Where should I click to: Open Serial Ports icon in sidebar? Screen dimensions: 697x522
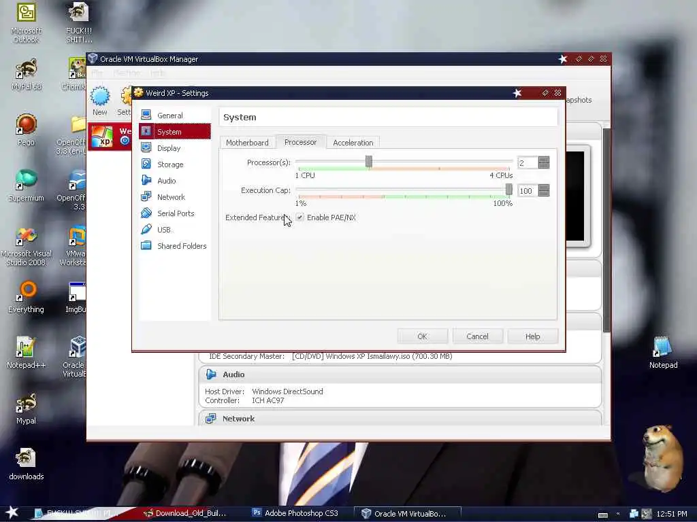pos(146,213)
